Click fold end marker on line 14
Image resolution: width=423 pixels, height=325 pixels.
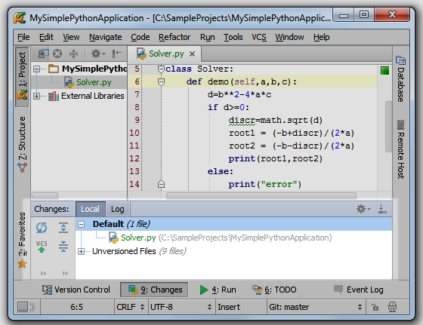161,184
